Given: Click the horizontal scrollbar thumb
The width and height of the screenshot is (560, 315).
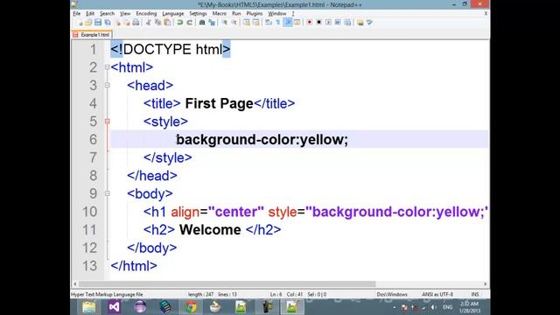Looking at the screenshot, I should coord(227,283).
